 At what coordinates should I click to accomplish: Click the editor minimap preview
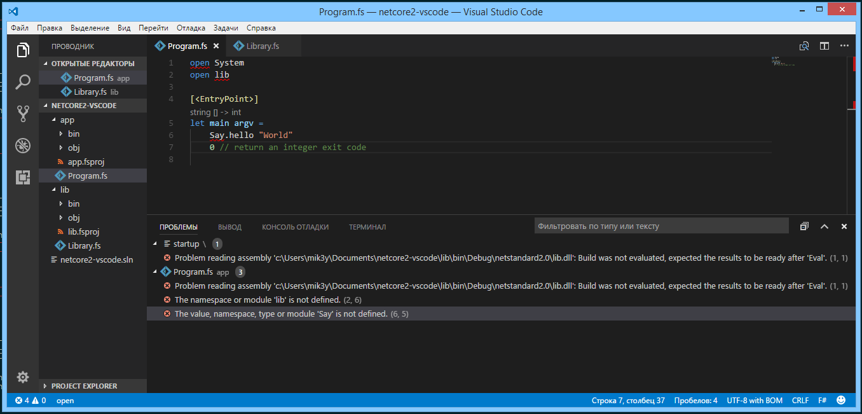[x=783, y=61]
